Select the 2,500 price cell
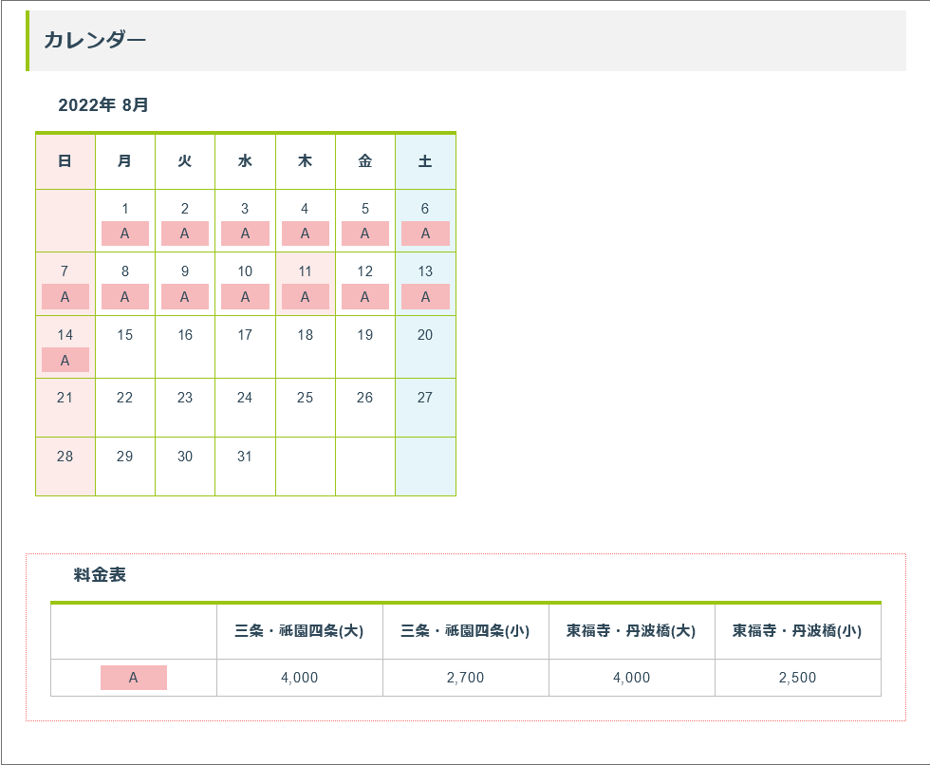The width and height of the screenshot is (930, 765). pyautogui.click(x=797, y=678)
